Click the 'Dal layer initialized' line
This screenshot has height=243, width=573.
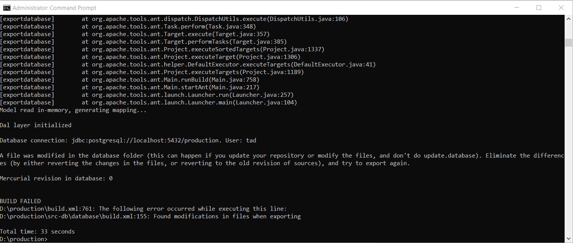[36, 125]
